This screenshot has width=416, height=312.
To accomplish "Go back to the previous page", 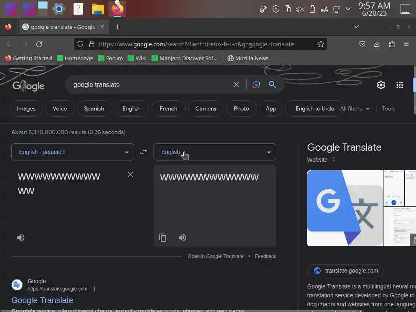I will click(x=10, y=44).
